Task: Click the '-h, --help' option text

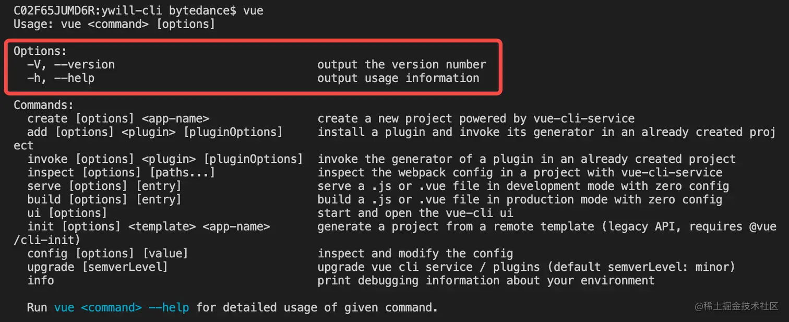Action: pyautogui.click(x=61, y=78)
